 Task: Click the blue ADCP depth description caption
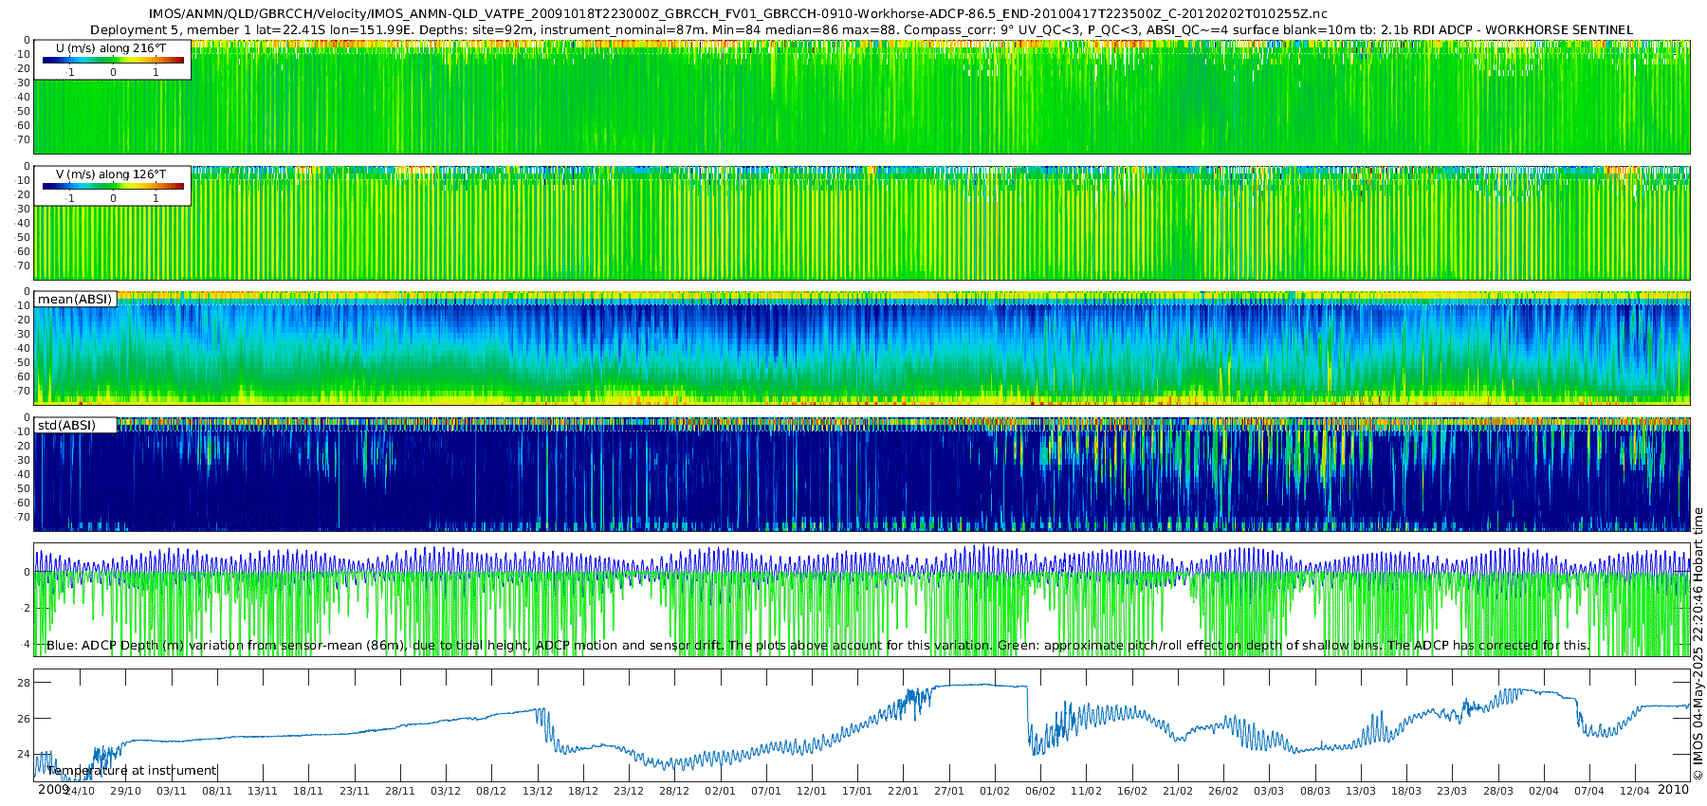point(817,645)
